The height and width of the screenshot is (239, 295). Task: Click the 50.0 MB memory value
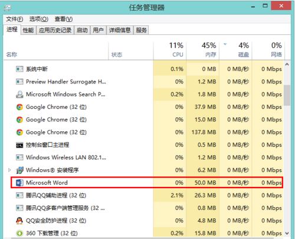coord(205,183)
